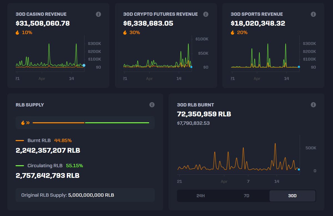Screen dimensions: 333x216
Task: Click burnt total 72,350,959 RLB
Action: coord(204,114)
